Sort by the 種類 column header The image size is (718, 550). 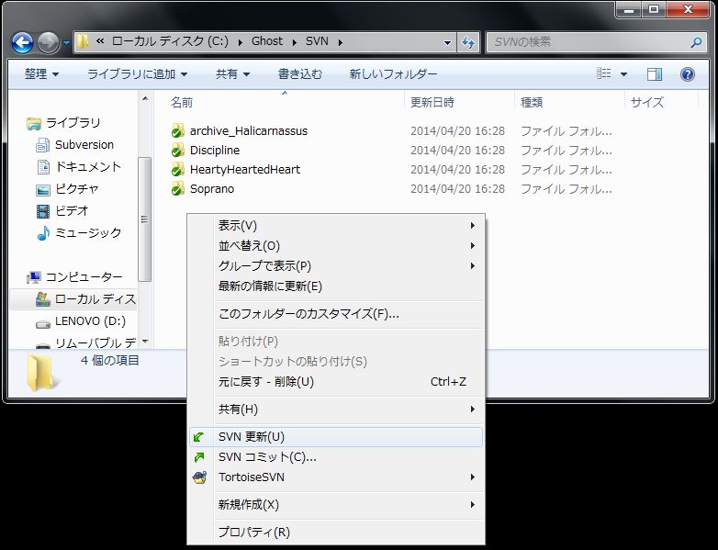click(x=532, y=102)
